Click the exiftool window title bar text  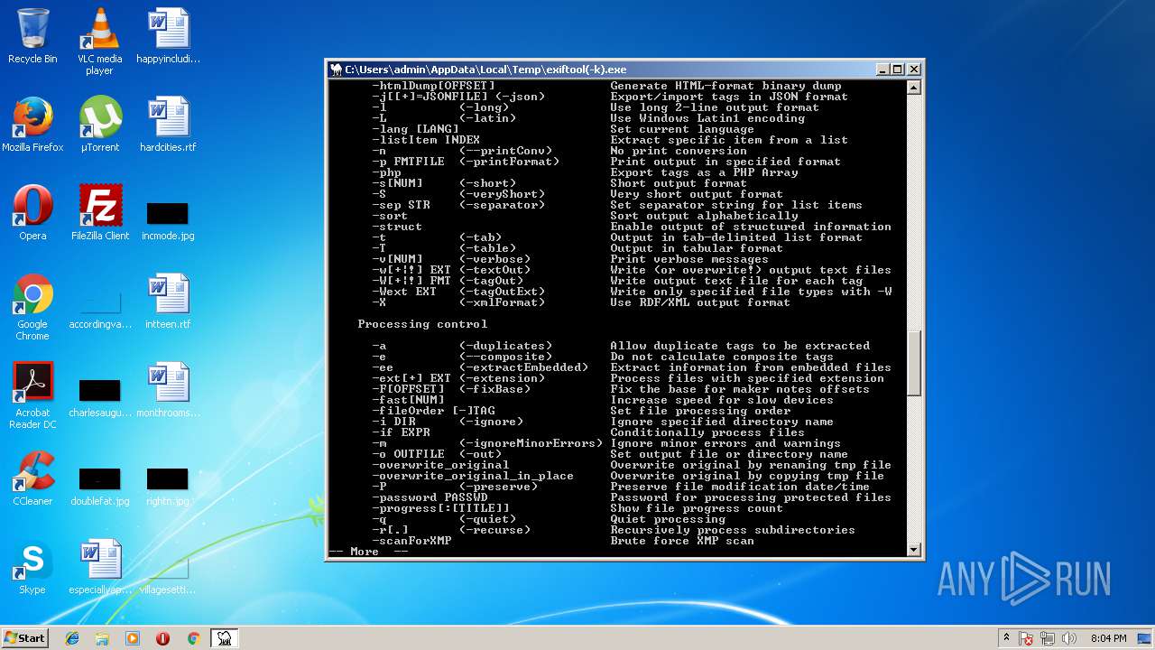point(485,70)
